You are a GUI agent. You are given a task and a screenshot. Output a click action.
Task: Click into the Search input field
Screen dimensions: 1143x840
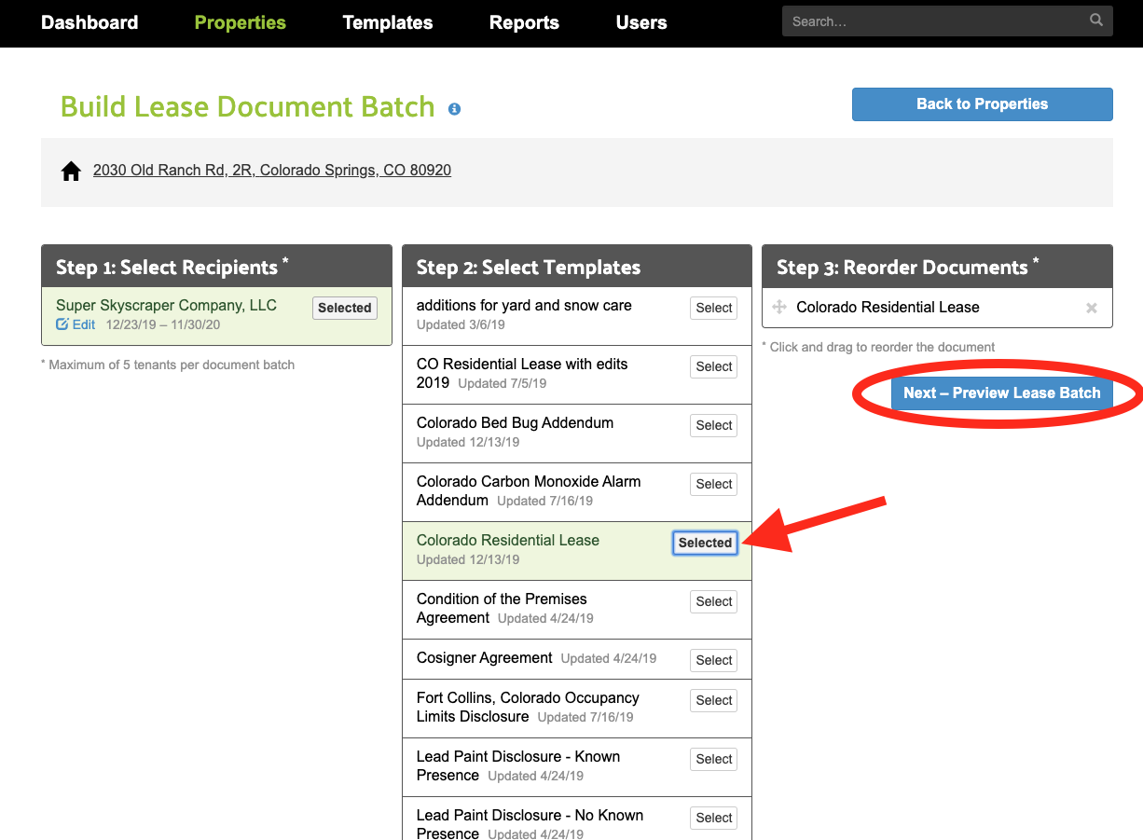pos(932,21)
